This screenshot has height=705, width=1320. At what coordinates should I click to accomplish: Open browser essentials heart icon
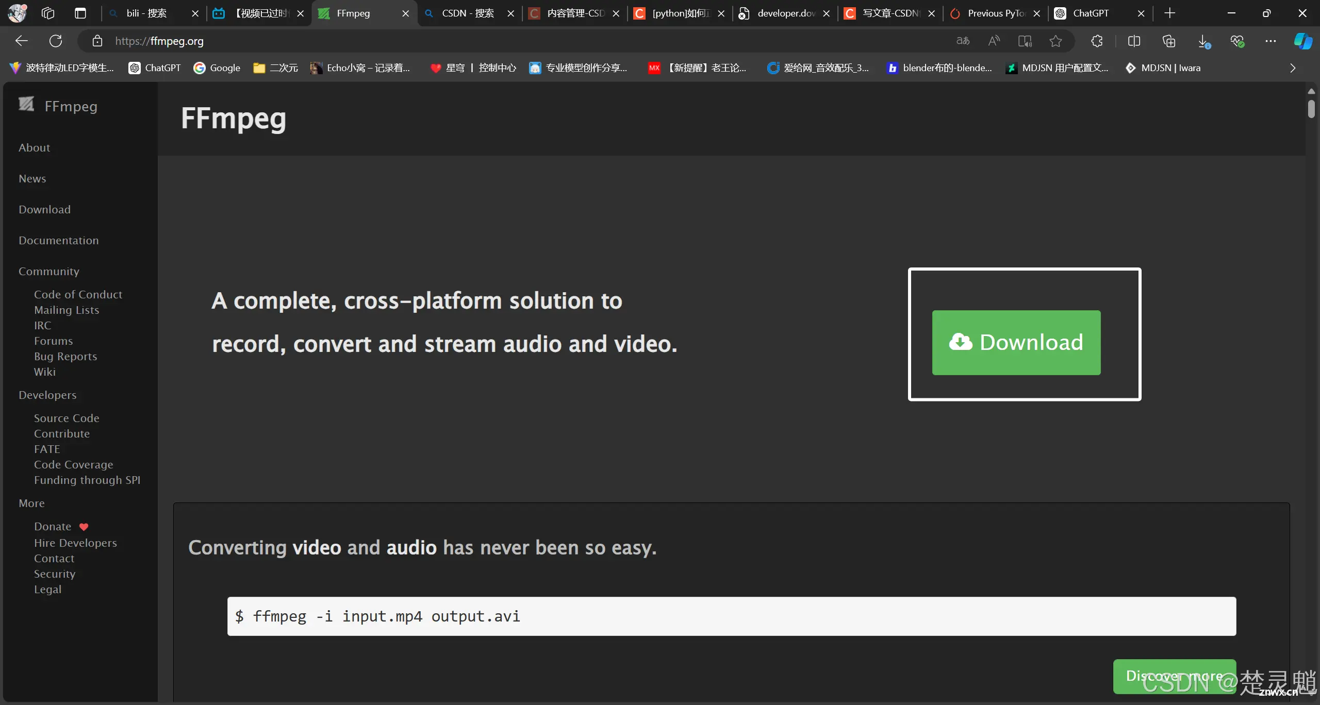point(1237,41)
